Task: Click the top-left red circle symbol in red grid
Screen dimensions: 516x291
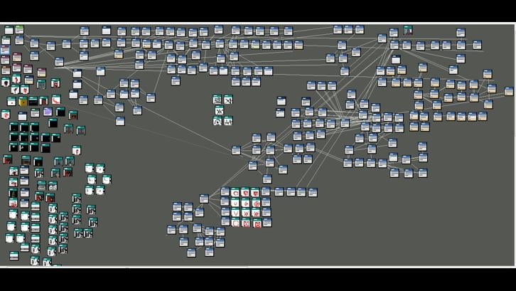Action: point(235,192)
